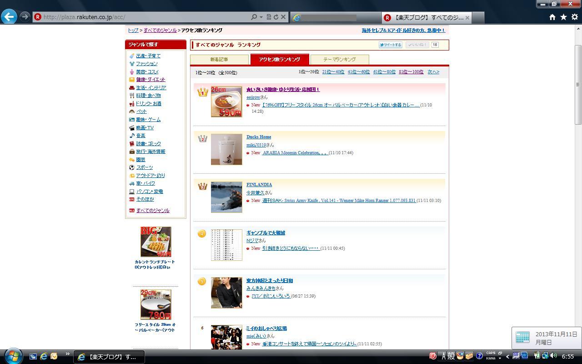Open the Windows Start orb
The image size is (582, 364).
point(12,356)
